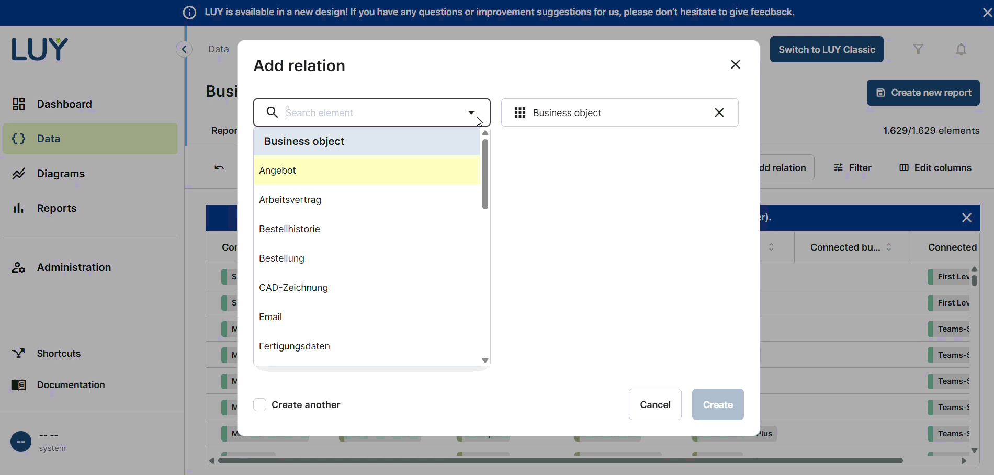The image size is (994, 475).
Task: Select Angebot from the element list
Action: tap(278, 170)
